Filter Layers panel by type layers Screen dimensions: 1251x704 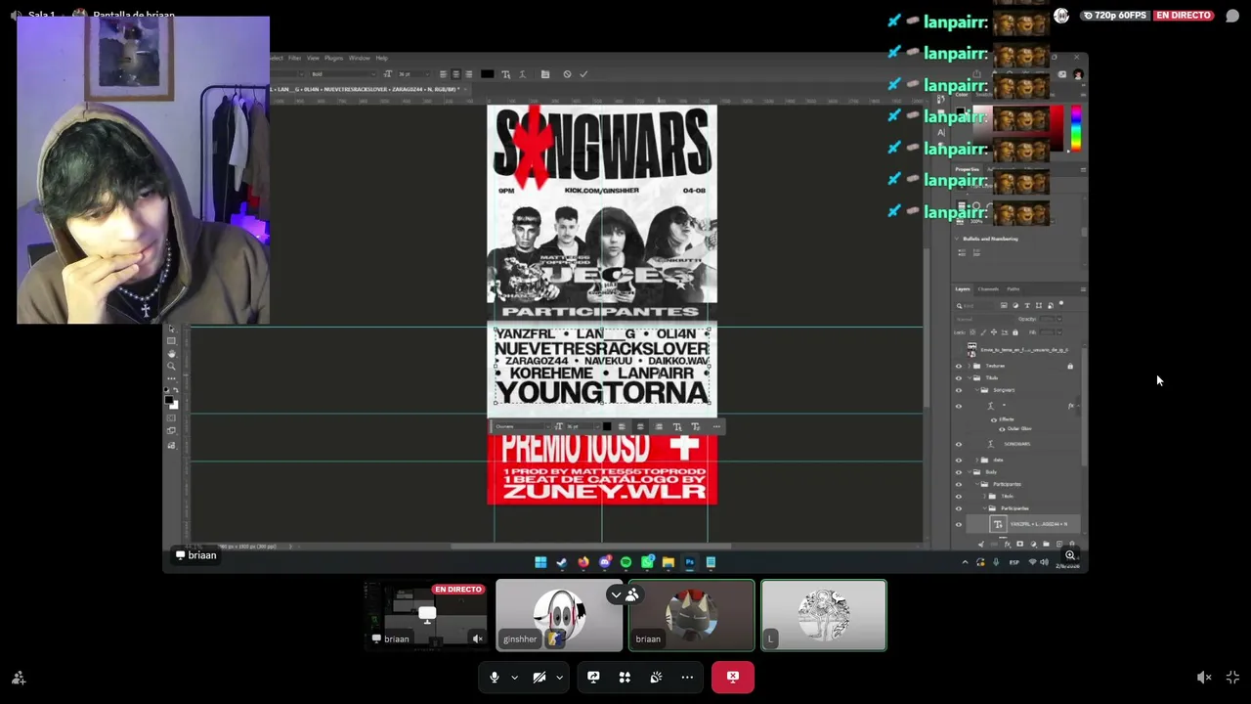1027,306
